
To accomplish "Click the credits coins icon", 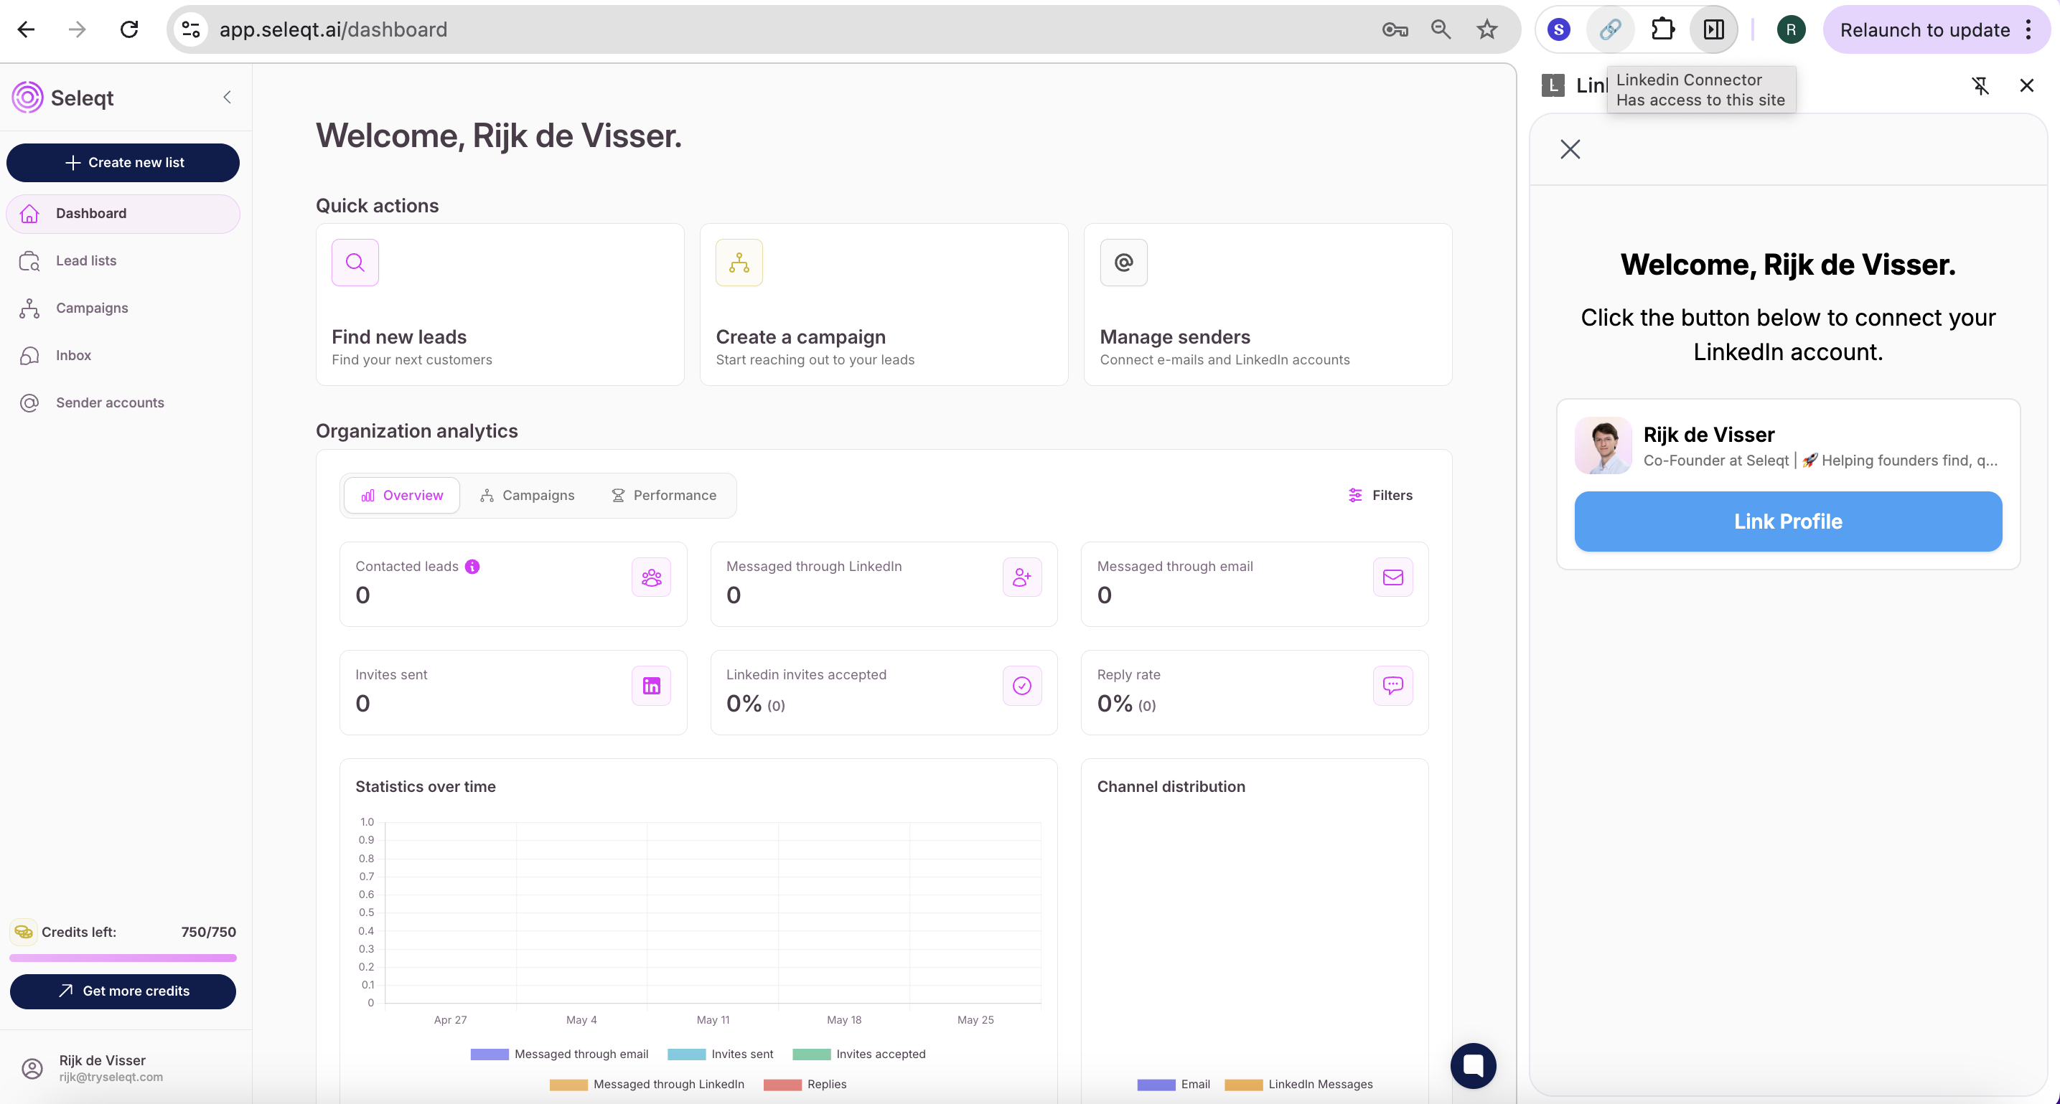I will 23,931.
